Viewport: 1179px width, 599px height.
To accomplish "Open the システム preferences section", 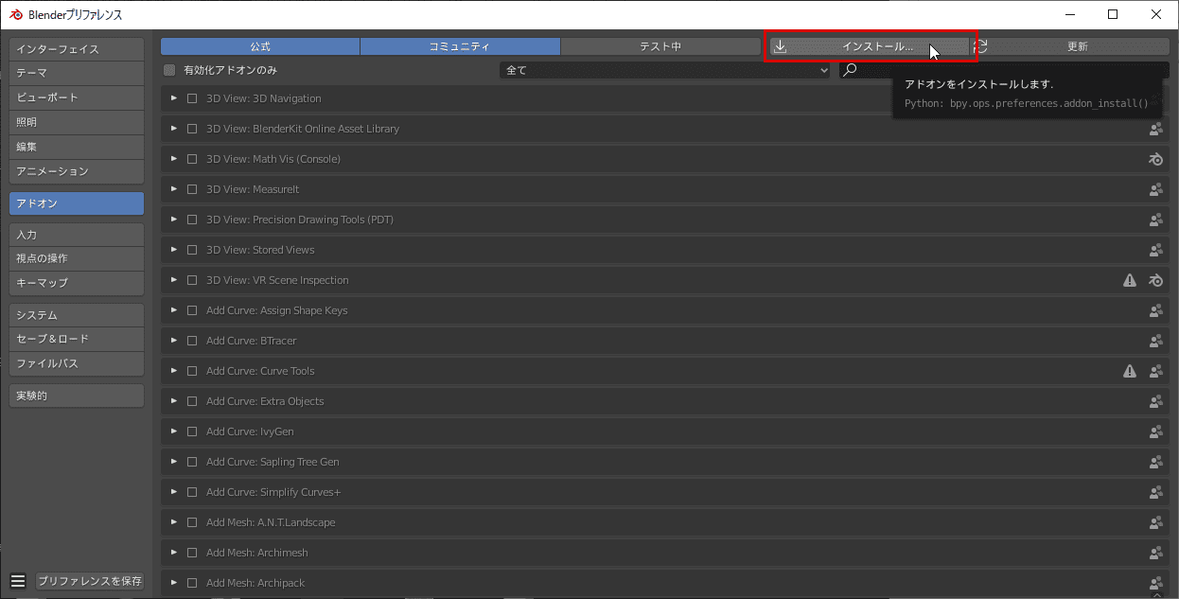I will point(77,315).
